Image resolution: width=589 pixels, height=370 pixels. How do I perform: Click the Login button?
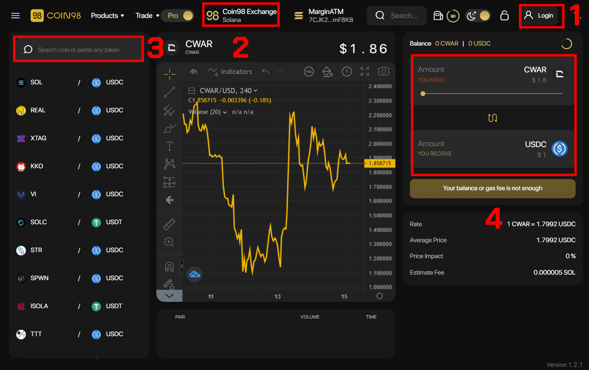coord(539,16)
